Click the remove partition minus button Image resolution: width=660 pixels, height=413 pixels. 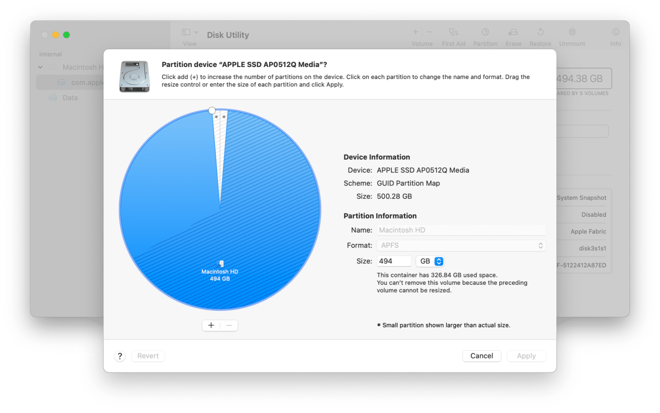[229, 325]
